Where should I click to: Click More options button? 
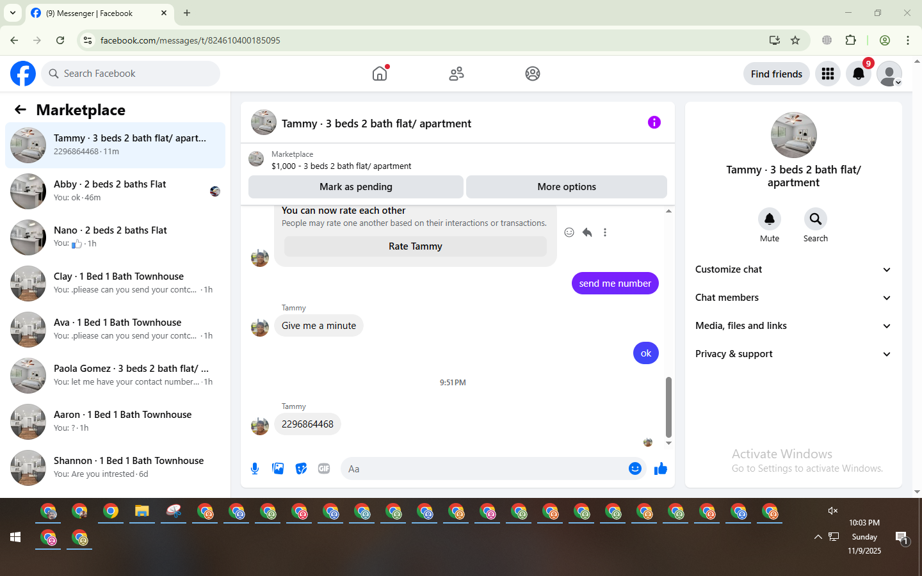click(567, 187)
